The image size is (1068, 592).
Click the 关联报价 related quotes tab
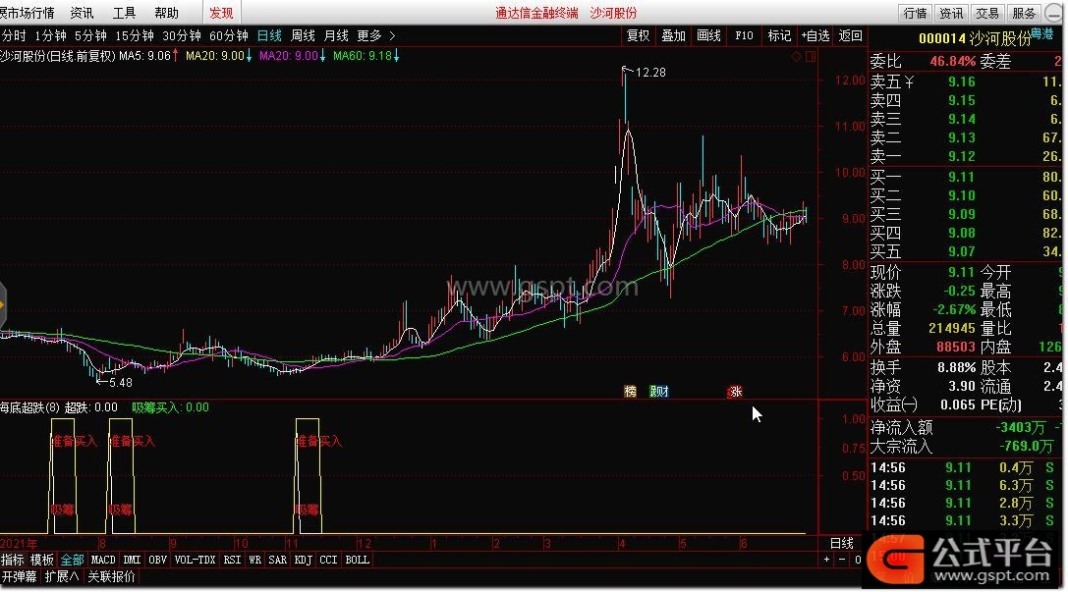pyautogui.click(x=111, y=576)
